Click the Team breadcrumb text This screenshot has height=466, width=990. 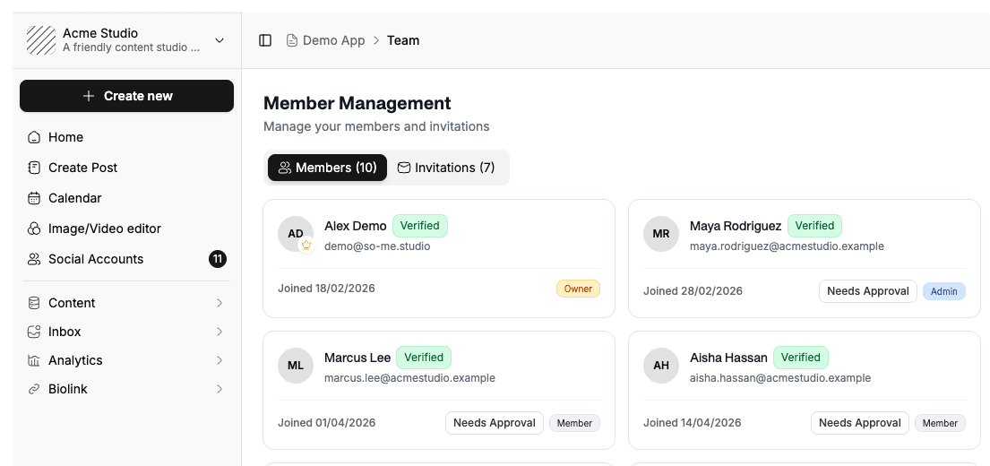(x=403, y=40)
